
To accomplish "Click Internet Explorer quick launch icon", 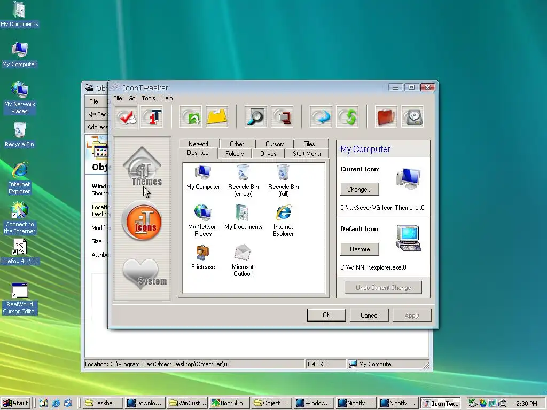I will (56, 403).
